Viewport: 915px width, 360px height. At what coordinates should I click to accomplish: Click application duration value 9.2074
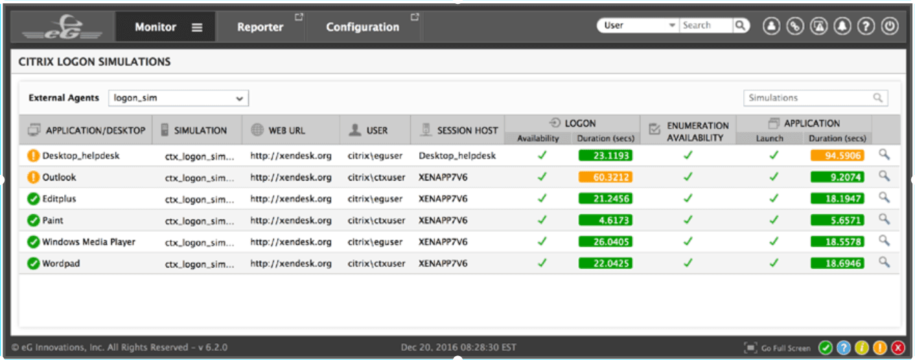pos(837,177)
